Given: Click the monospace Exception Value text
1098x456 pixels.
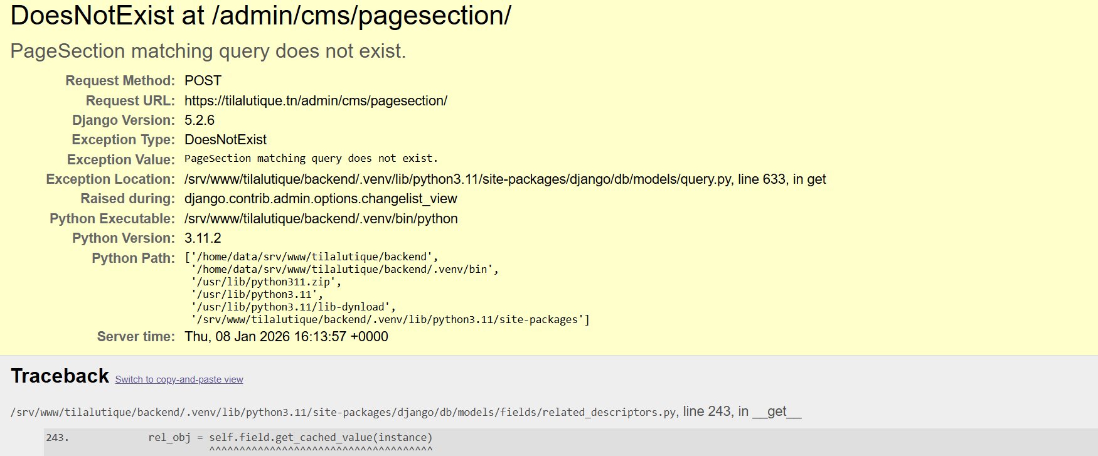Looking at the screenshot, I should [x=311, y=159].
